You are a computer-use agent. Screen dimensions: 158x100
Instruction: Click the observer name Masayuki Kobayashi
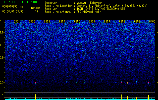click(90, 3)
